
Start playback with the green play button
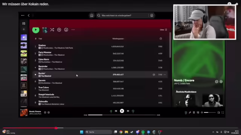[x=36, y=30]
